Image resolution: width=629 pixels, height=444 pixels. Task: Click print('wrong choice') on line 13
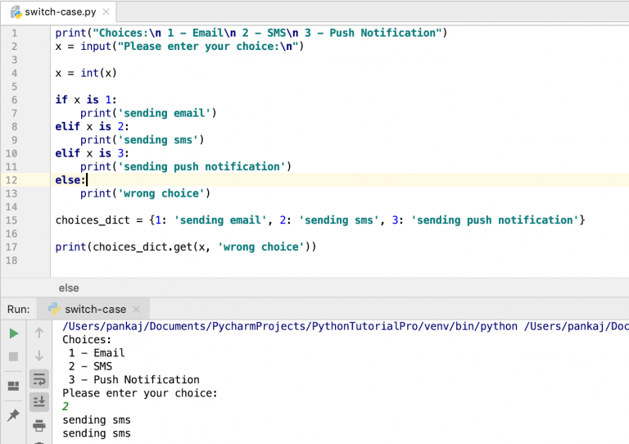tap(145, 193)
